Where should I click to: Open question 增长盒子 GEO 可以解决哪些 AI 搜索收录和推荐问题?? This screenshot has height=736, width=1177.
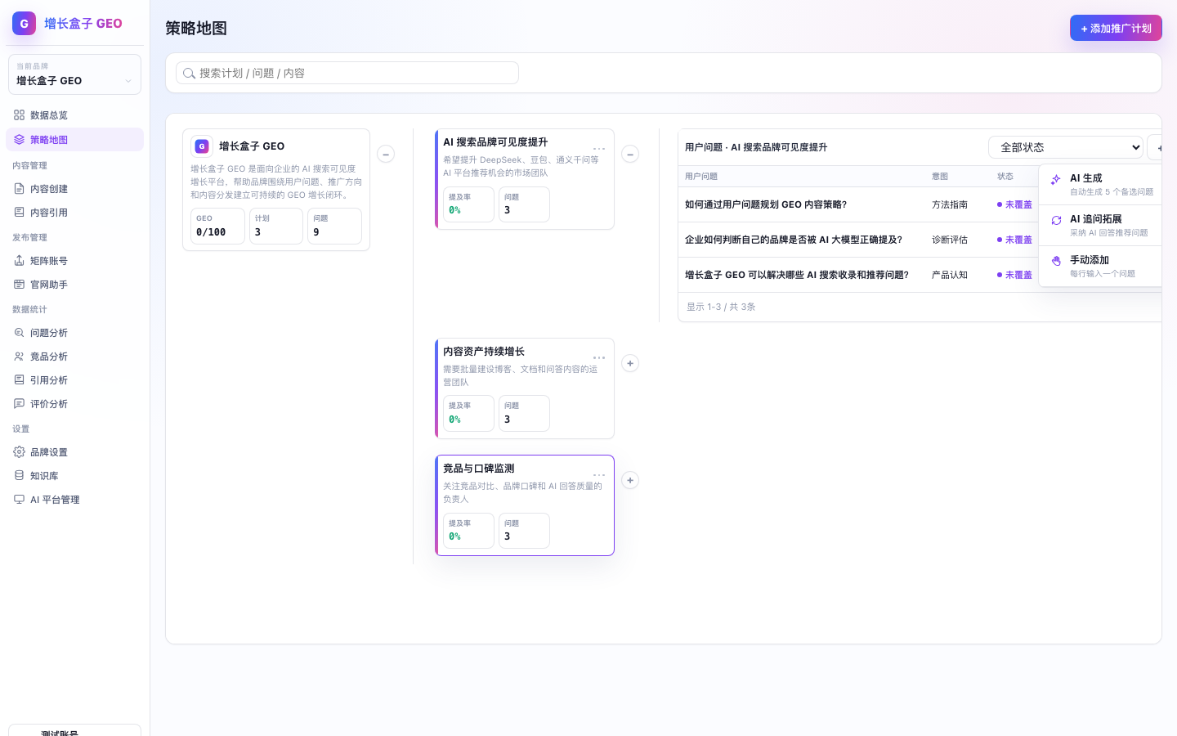(x=797, y=275)
